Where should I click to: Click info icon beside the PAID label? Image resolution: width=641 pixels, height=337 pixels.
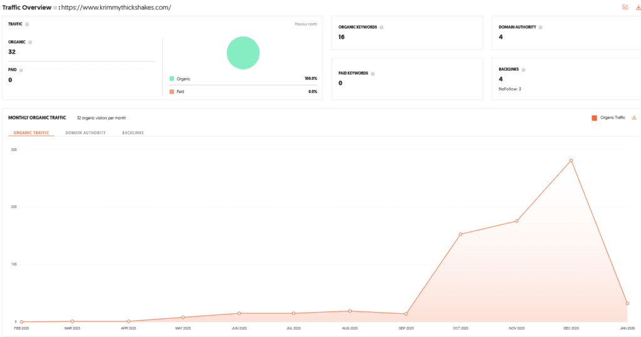[21, 71]
